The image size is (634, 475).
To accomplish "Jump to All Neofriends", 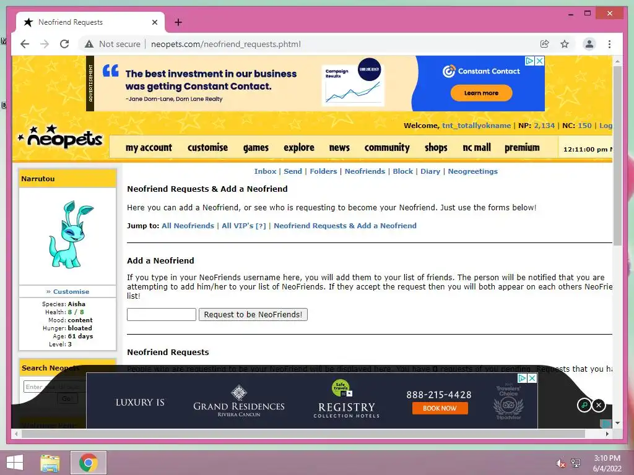I will pos(188,226).
